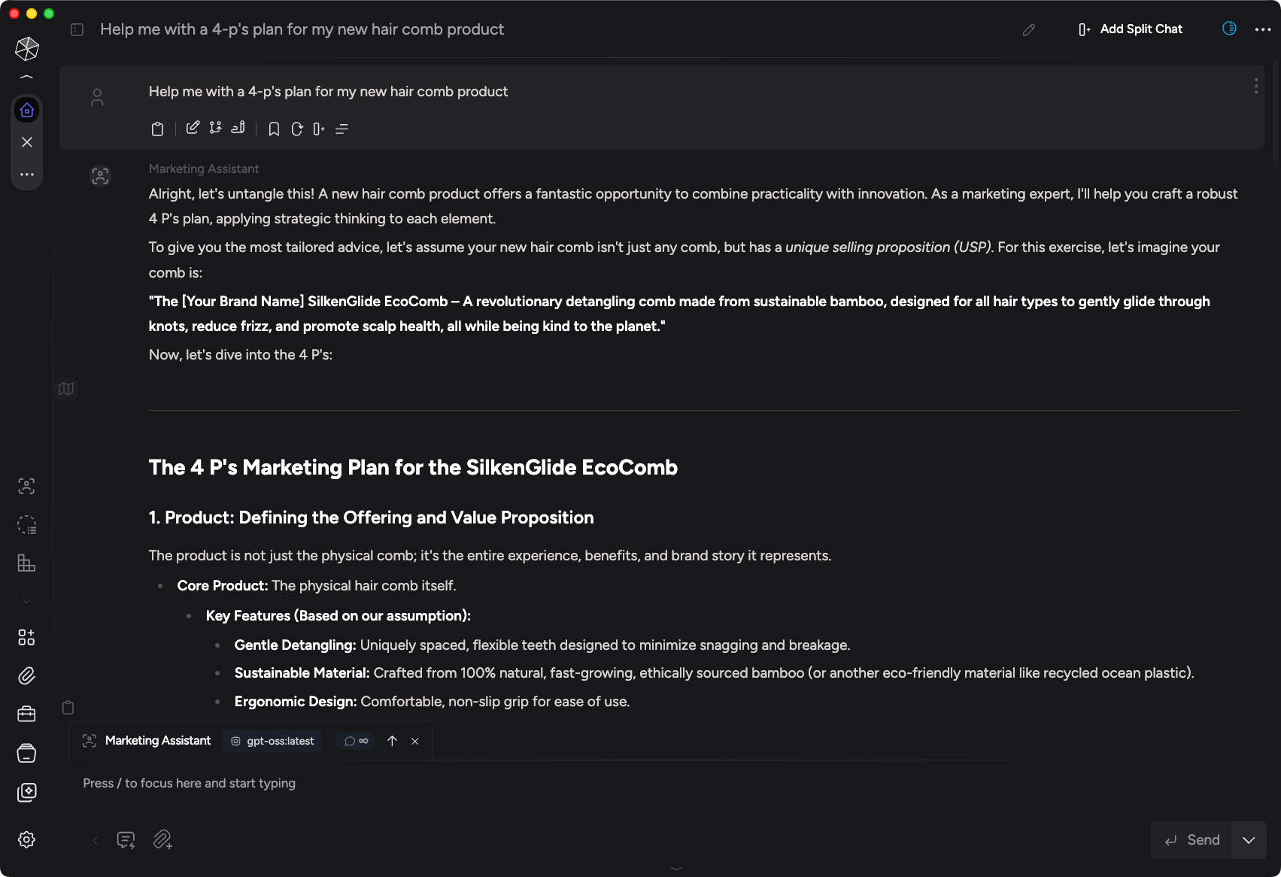Open the three-dot menu in top bar

1263,29
